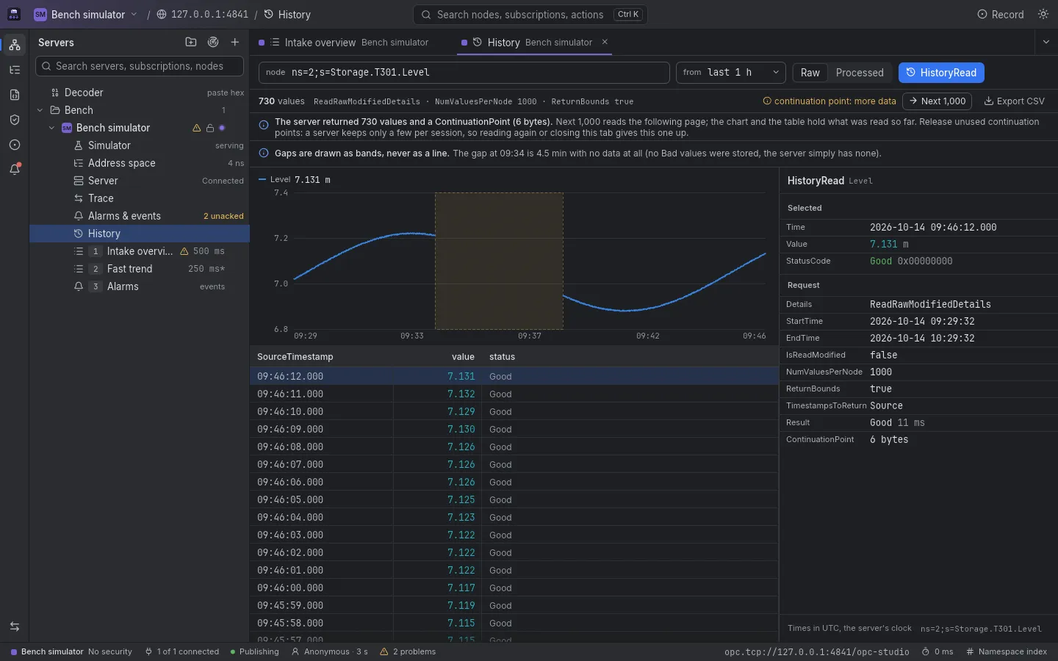This screenshot has height=661, width=1058.
Task: Click the Search servers, subscriptions, nodes field
Action: pyautogui.click(x=140, y=66)
